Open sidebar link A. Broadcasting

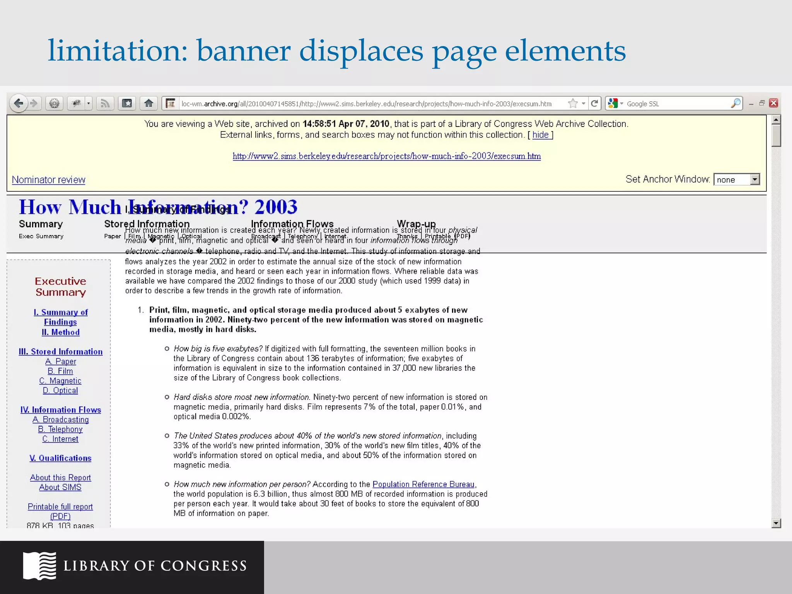[61, 419]
